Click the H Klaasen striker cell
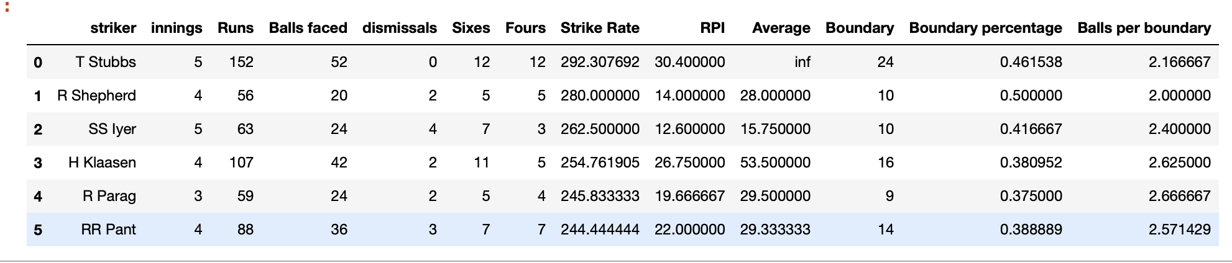 point(102,163)
